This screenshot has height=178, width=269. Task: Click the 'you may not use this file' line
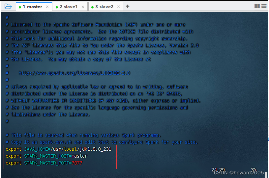98,52
